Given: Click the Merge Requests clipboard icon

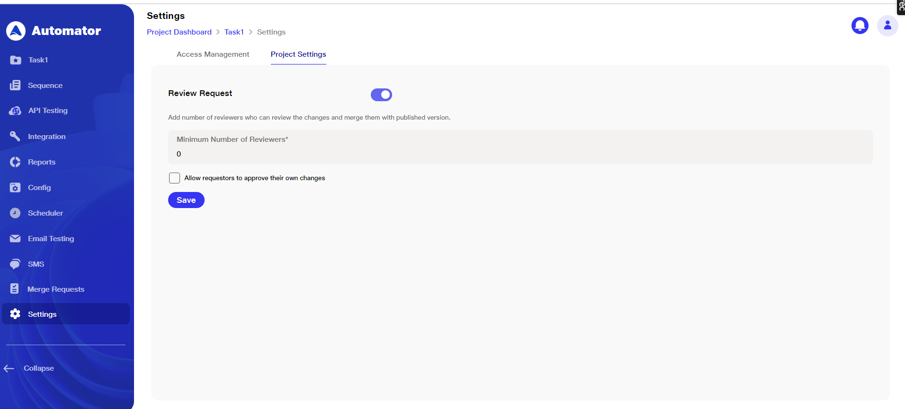Looking at the screenshot, I should tap(15, 289).
